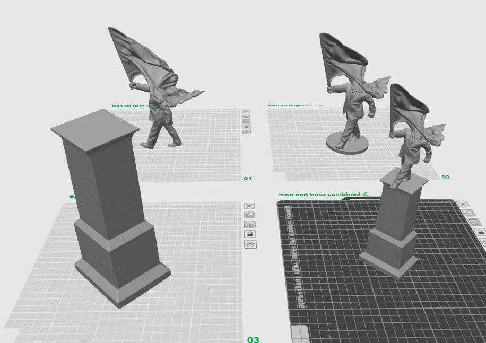
Task: Click plate number 03 label
Action: tap(253, 339)
